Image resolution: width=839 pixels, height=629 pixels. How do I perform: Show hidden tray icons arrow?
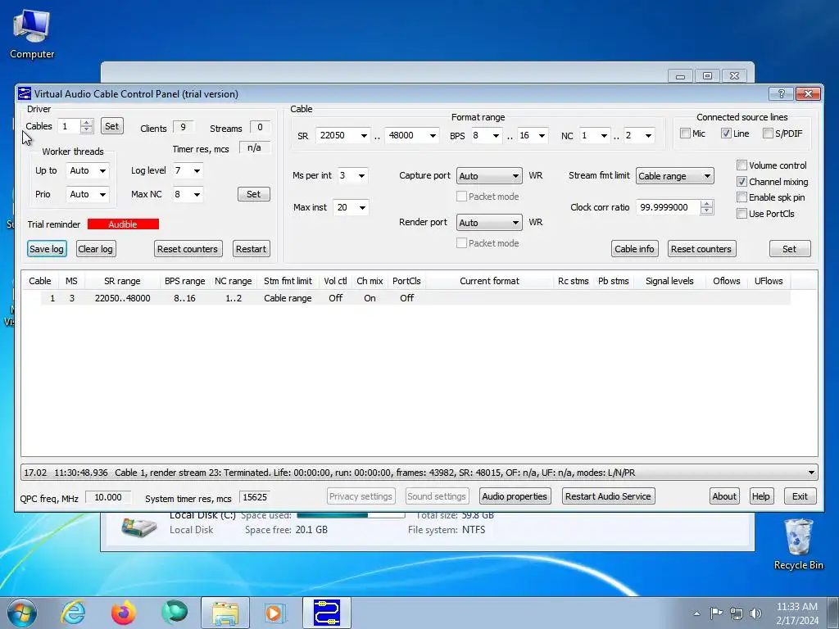pos(696,613)
